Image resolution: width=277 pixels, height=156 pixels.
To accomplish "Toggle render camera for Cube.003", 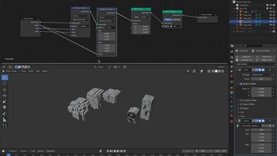I will click(x=274, y=22).
